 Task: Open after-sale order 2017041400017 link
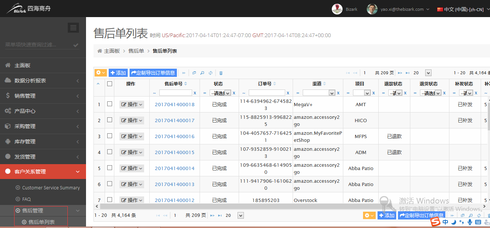(175, 121)
